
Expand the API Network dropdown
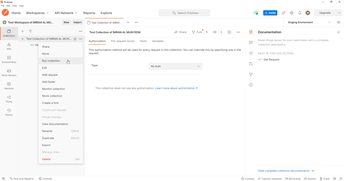66,13
